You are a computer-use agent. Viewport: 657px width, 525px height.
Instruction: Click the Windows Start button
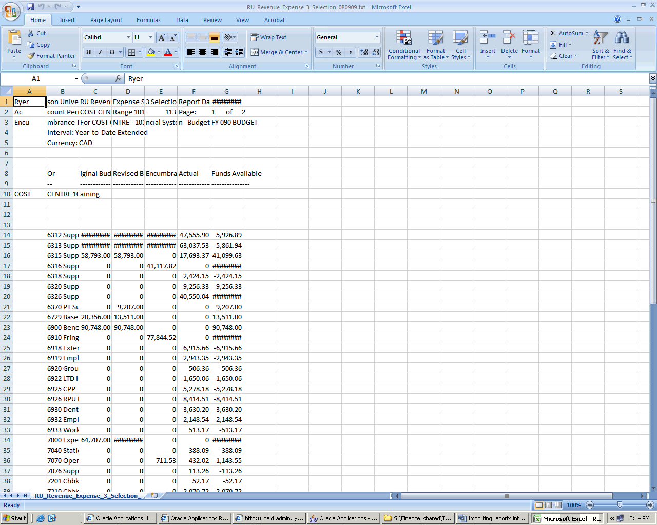14,518
